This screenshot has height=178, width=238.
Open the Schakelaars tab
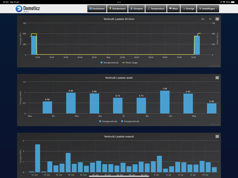(x=117, y=9)
